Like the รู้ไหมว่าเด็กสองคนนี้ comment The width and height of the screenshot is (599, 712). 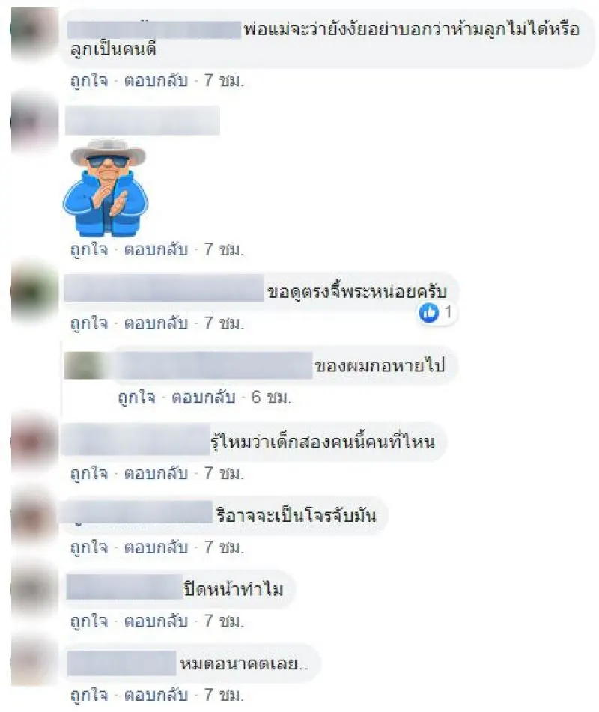click(89, 474)
